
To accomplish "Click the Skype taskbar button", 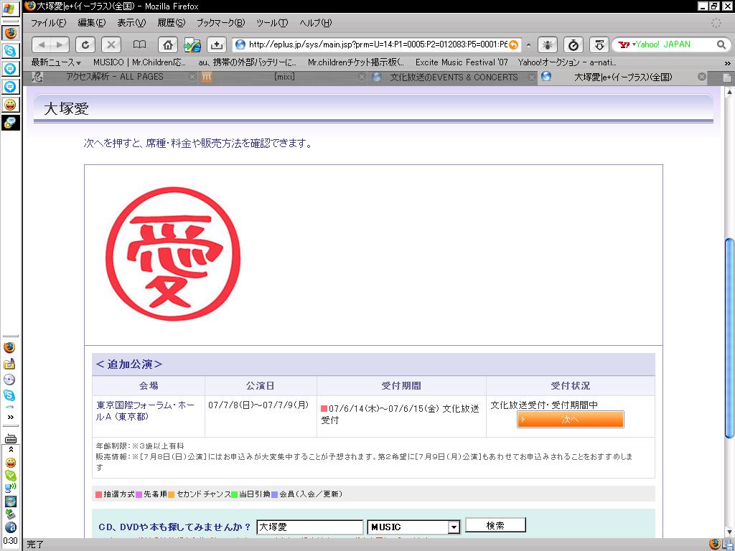I will (10, 51).
